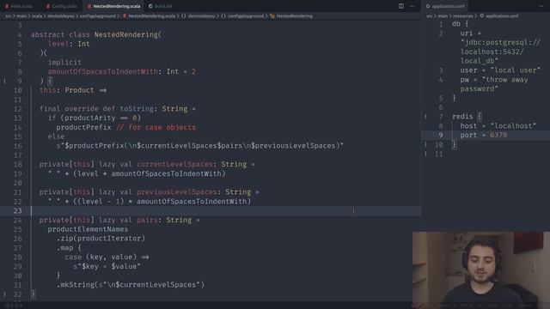
Task: Click '(level * amountOfSpacesToIndentWith)' on line 19
Action: coord(150,173)
